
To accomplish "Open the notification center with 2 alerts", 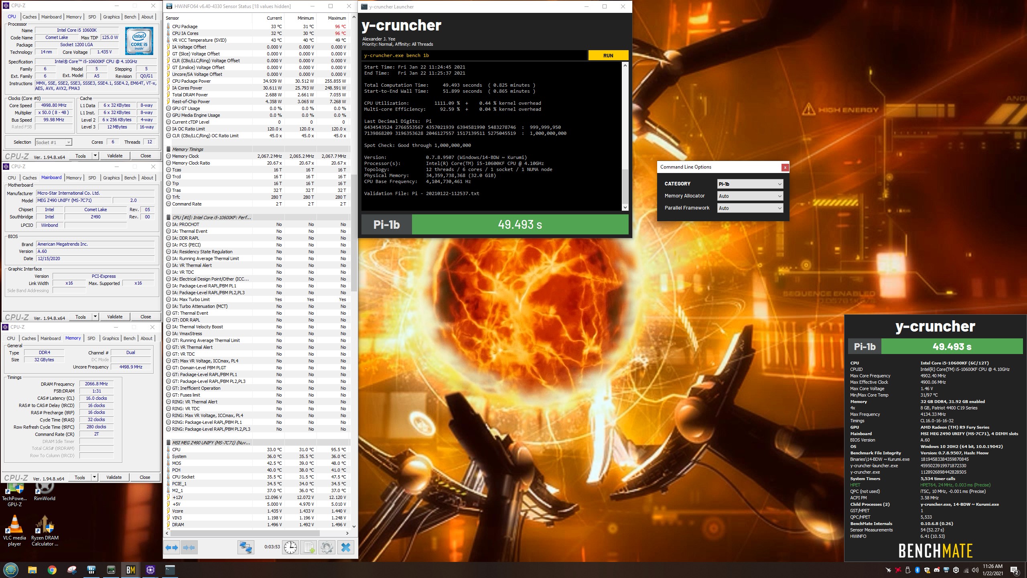I will pyautogui.click(x=1015, y=570).
